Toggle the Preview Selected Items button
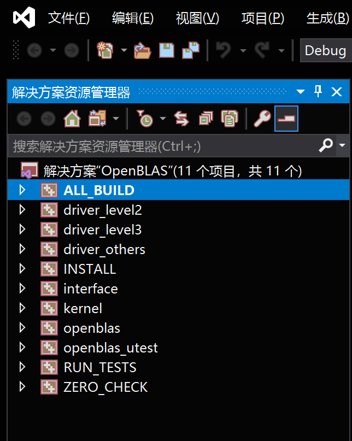The height and width of the screenshot is (441, 352). (x=286, y=119)
